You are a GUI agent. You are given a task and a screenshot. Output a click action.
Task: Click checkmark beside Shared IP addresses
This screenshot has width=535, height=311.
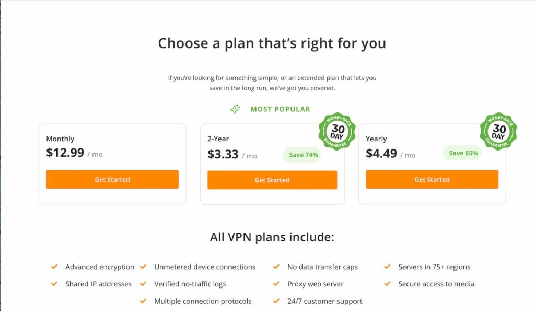(54, 284)
